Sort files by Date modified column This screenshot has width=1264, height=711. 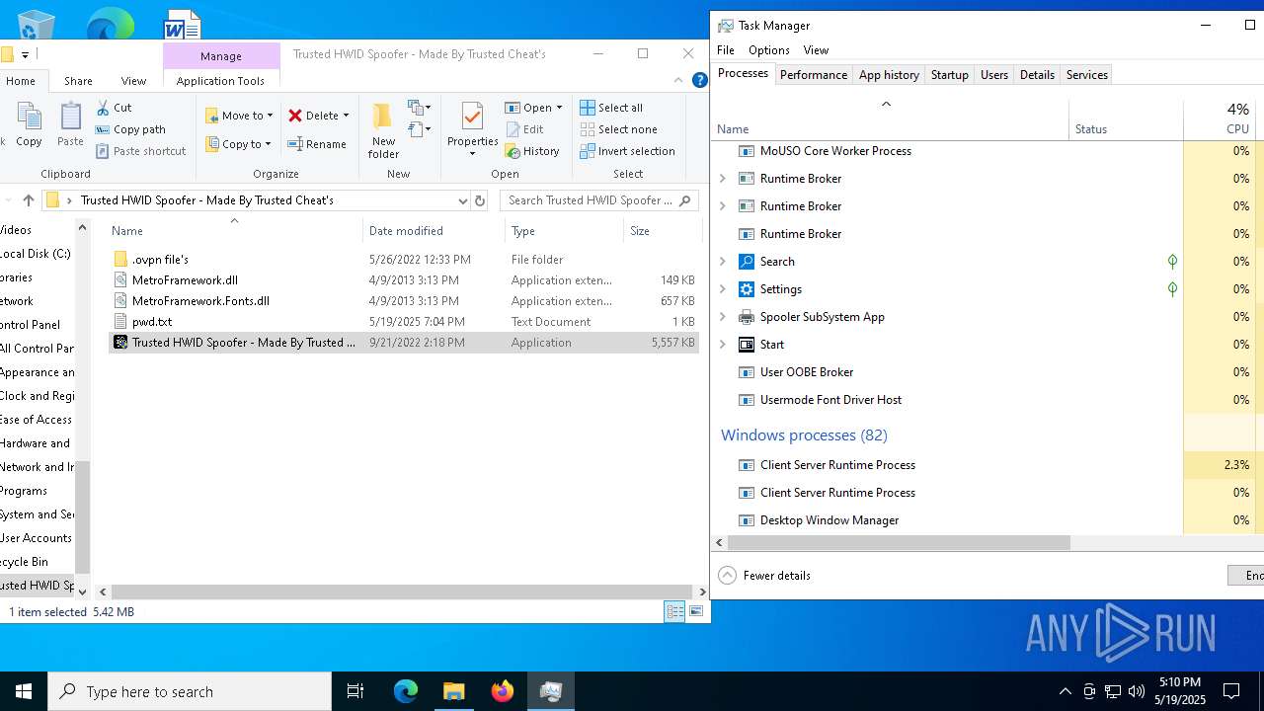pos(434,231)
